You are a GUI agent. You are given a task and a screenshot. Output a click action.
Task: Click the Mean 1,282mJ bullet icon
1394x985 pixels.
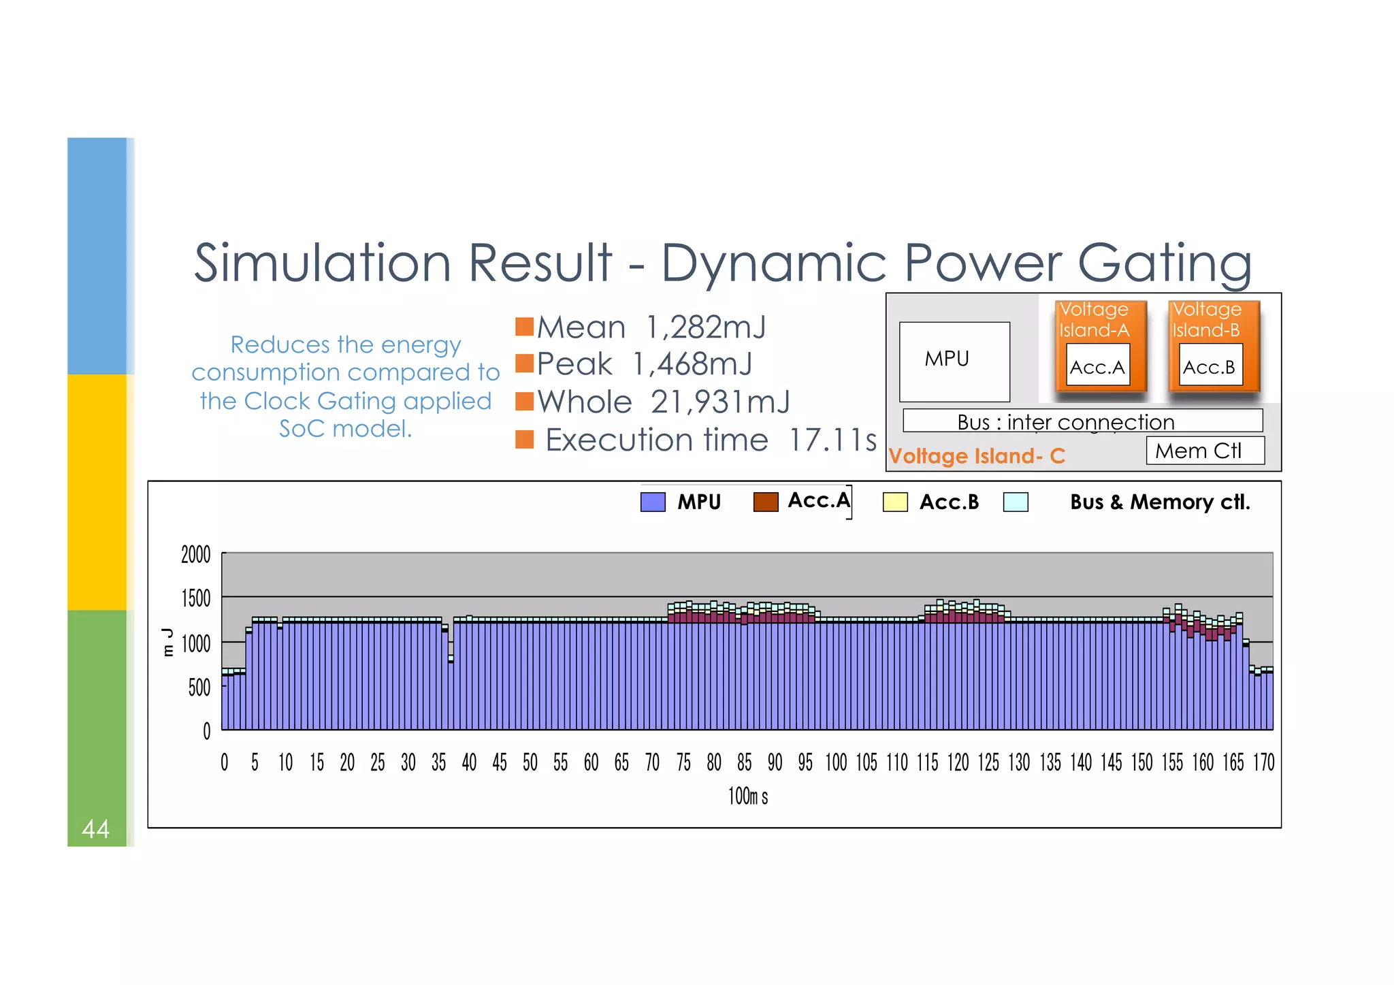(524, 327)
